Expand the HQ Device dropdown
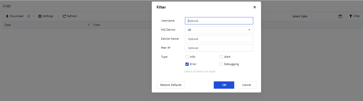The height and width of the screenshot is (101, 363). (x=219, y=30)
